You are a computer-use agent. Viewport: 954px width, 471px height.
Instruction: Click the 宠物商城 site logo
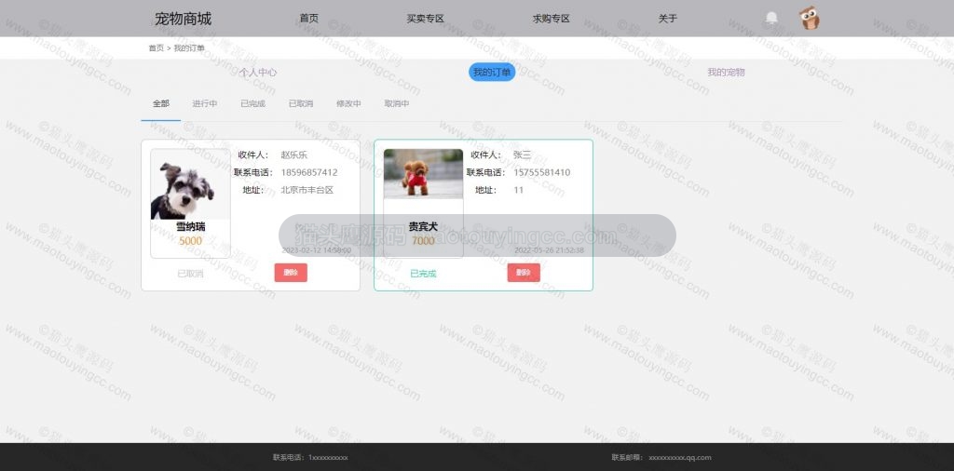184,19
